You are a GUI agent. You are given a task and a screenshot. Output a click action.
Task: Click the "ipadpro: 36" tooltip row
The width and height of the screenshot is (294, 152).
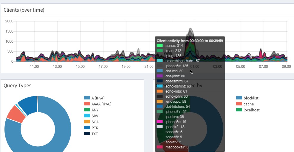[170, 117]
